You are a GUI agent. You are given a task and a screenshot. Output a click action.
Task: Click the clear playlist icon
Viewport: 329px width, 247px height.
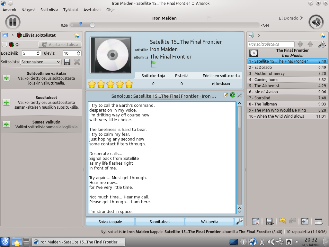click(256, 221)
